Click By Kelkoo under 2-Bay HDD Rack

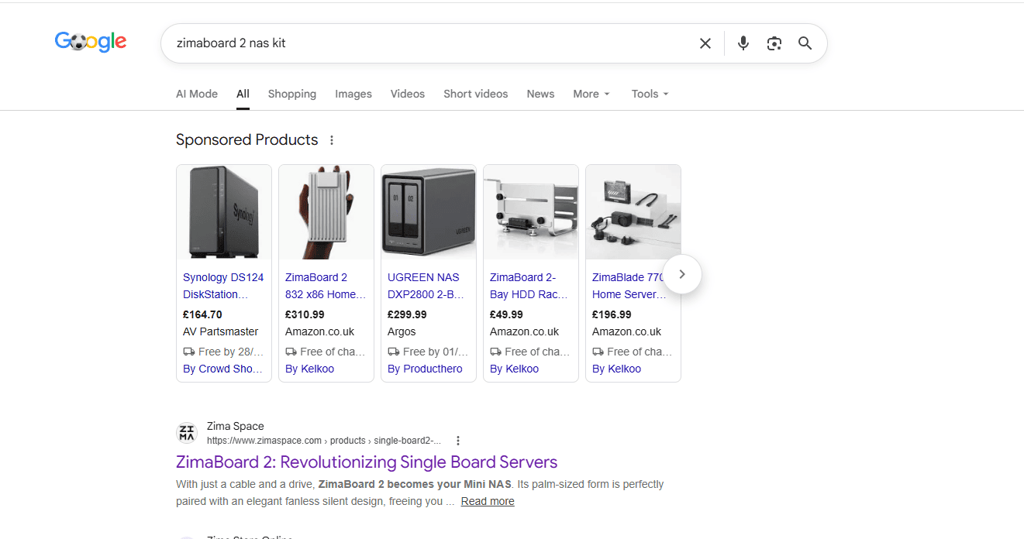pos(514,369)
